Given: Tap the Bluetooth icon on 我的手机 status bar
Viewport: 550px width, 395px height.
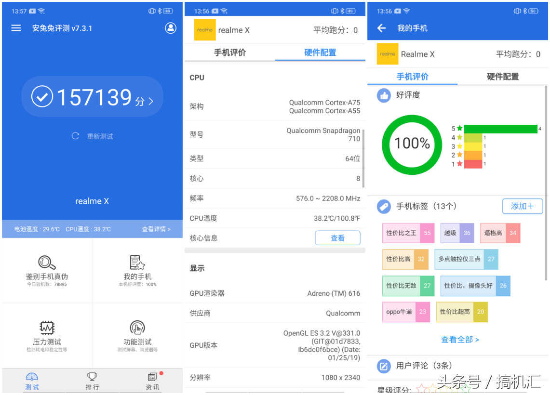Looking at the screenshot, I should [x=525, y=11].
